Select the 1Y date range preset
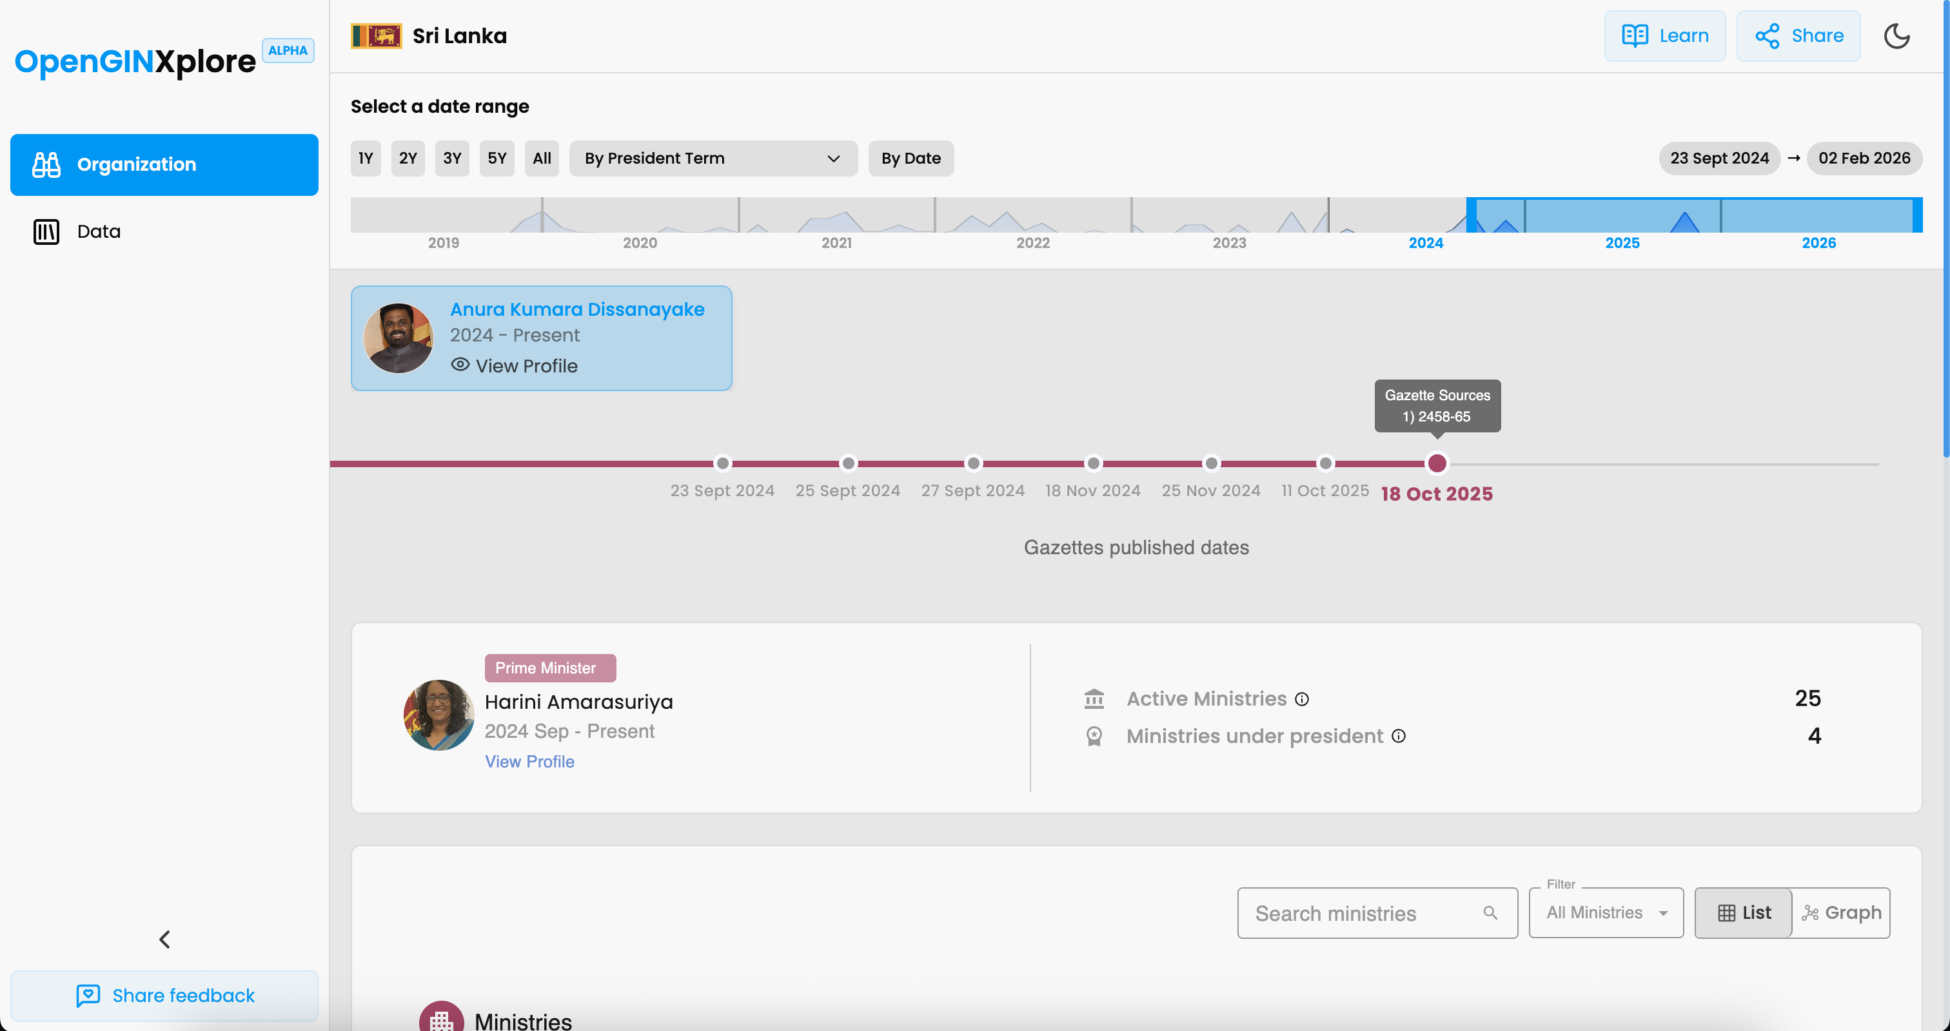This screenshot has width=1950, height=1031. coord(366,158)
